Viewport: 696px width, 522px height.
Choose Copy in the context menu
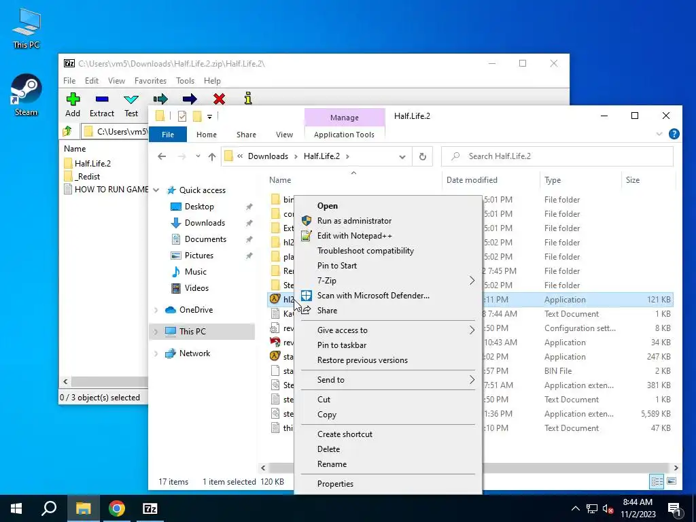click(x=388, y=415)
